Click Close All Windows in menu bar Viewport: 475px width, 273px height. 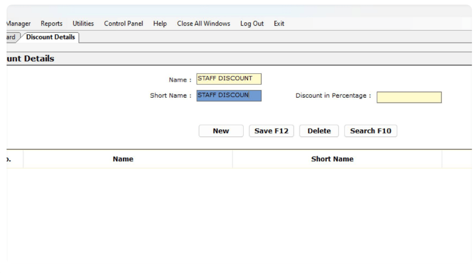coord(204,24)
